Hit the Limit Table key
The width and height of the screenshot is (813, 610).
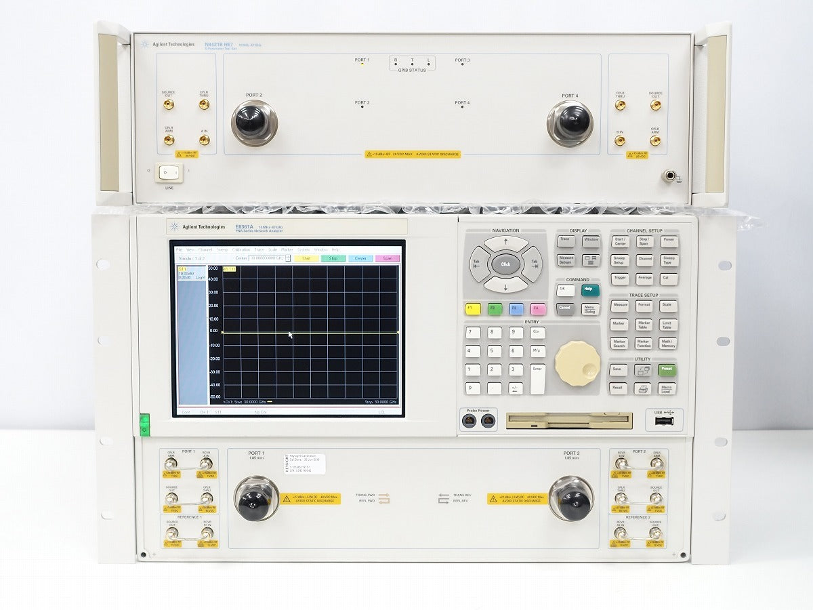[668, 325]
